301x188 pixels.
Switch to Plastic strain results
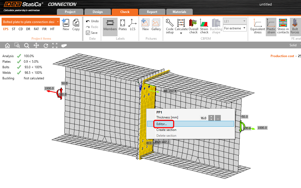tap(271, 26)
